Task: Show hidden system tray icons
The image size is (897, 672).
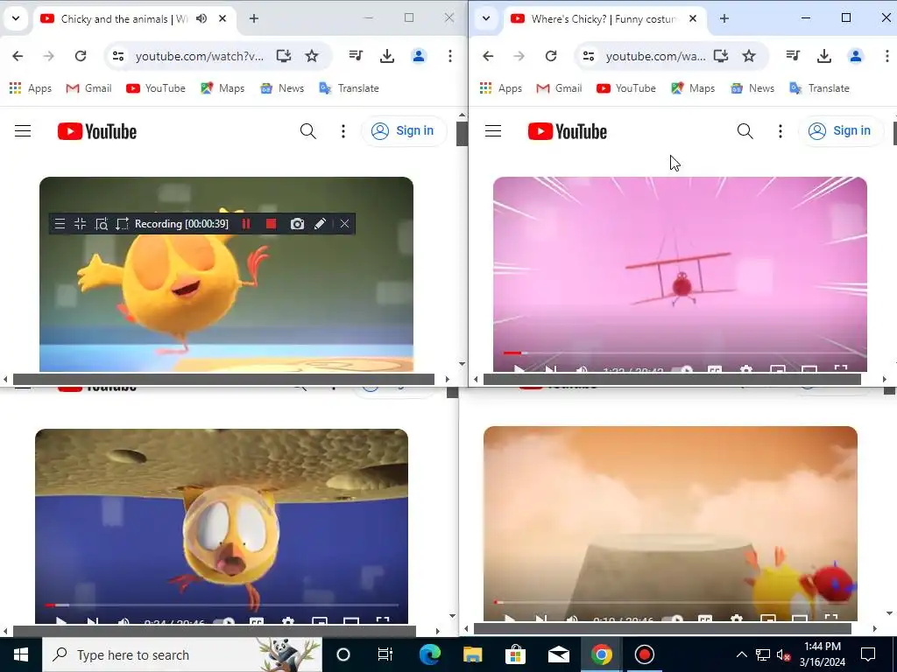Action: click(741, 654)
